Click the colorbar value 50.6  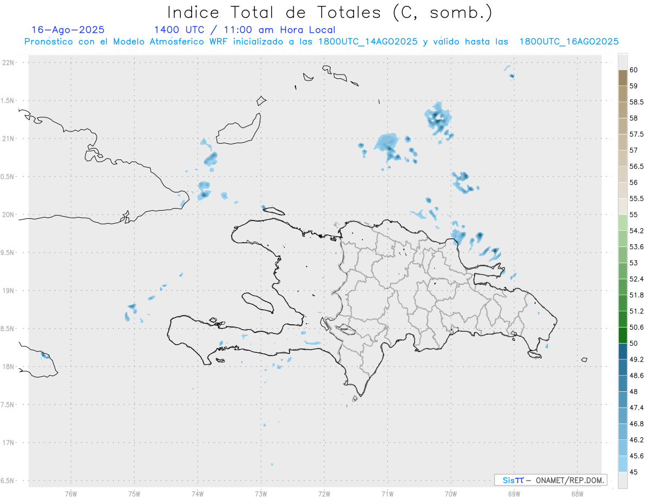tap(636, 328)
